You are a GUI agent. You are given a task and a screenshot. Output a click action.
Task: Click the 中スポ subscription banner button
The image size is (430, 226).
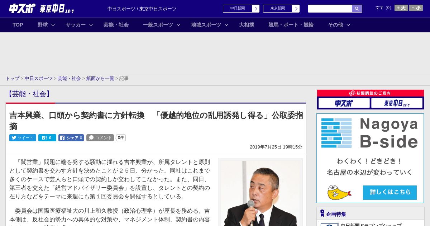tap(344, 103)
